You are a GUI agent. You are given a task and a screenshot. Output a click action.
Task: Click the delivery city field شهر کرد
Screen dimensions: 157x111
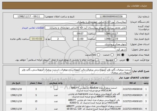click(x=111, y=49)
